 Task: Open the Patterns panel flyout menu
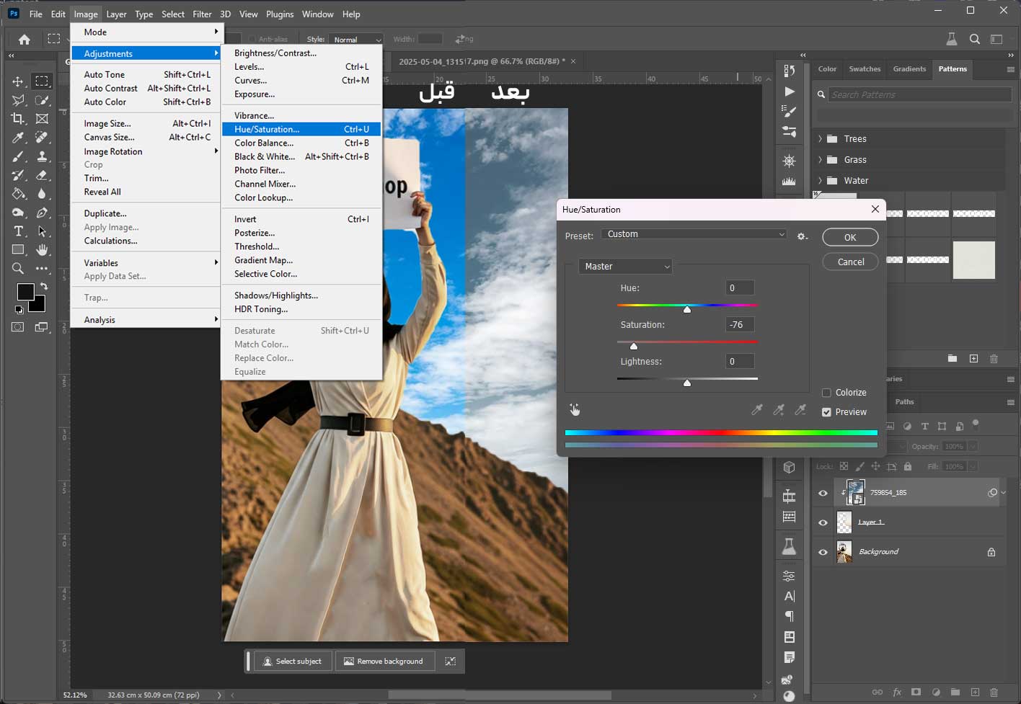pyautogui.click(x=1010, y=69)
